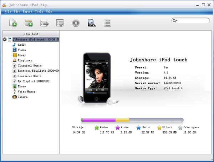Open the Help menu
The width and height of the screenshot is (214, 162).
pyautogui.click(x=49, y=12)
